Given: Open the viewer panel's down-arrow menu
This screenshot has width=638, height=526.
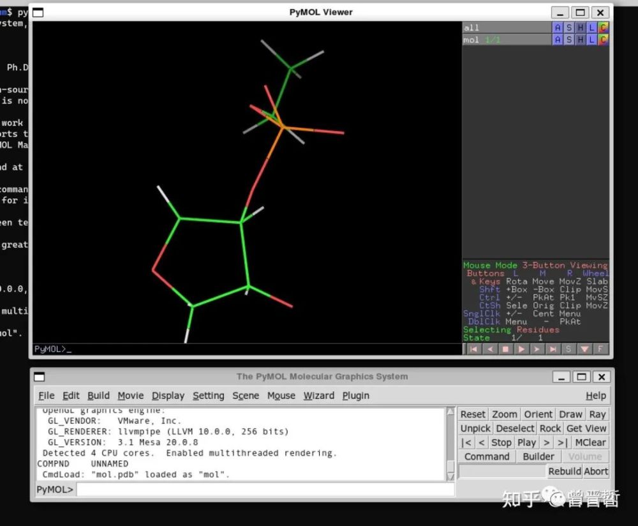Looking at the screenshot, I should coord(584,349).
